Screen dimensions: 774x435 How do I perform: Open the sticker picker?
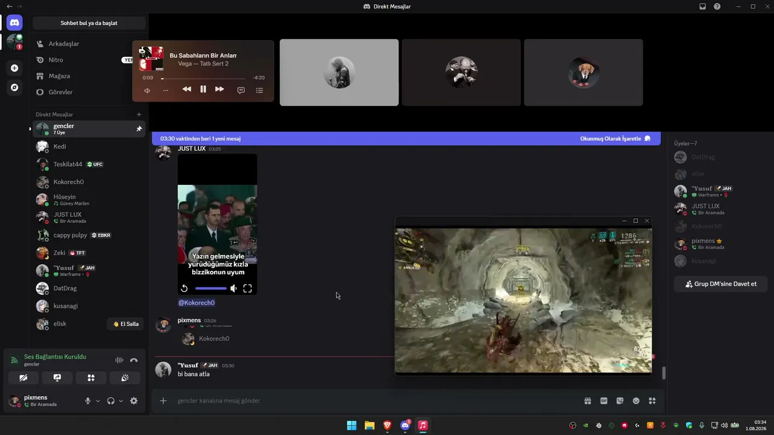point(620,401)
